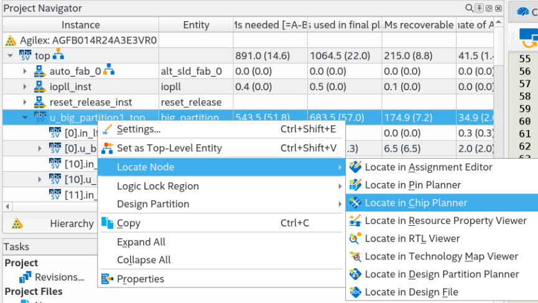Screen dimensions: 538x303
Task: Sort by the Entity column header
Action: pyautogui.click(x=196, y=25)
